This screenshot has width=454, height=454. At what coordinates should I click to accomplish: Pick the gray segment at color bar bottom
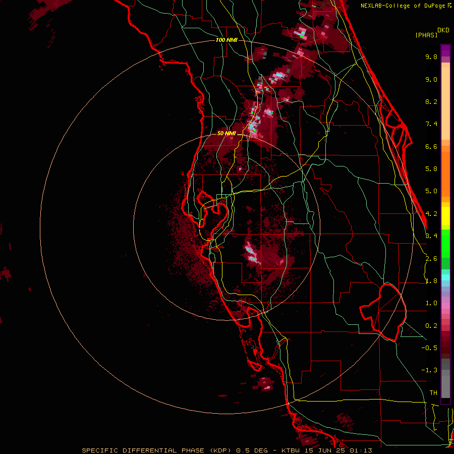click(x=445, y=386)
